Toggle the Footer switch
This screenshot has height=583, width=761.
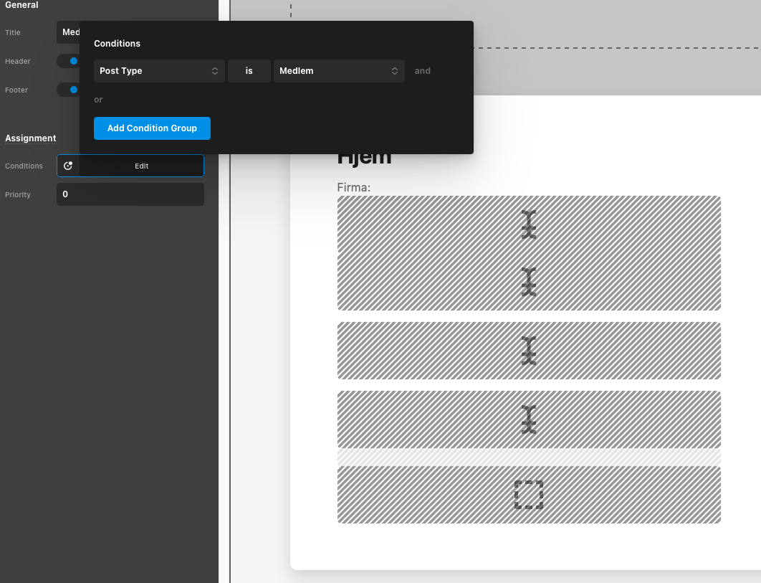point(69,90)
